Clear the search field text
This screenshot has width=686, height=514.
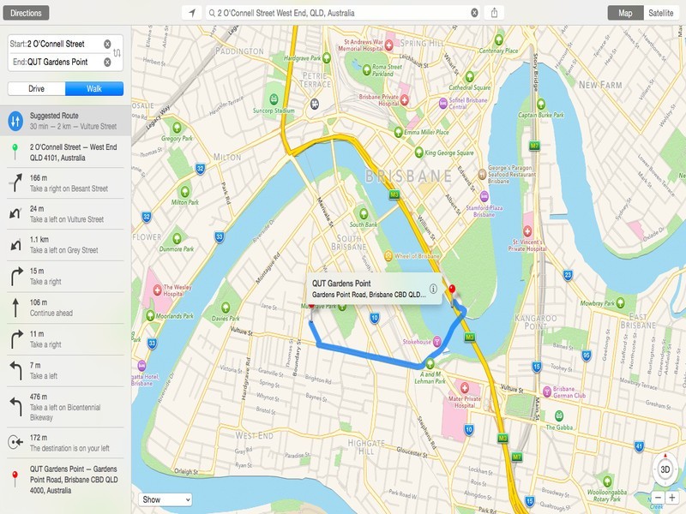point(474,13)
